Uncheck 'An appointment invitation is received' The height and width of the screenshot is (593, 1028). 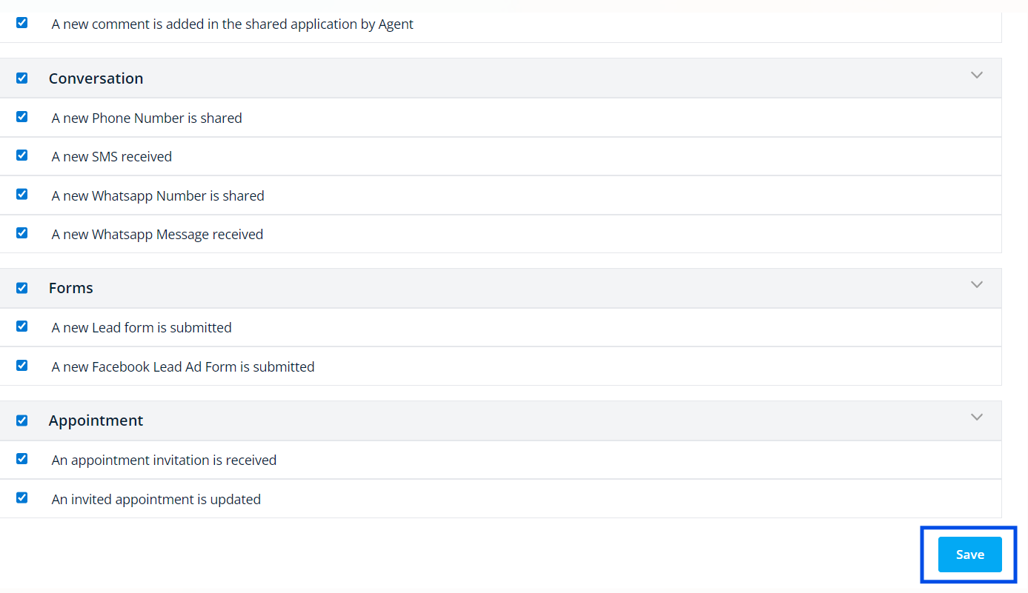coord(21,458)
